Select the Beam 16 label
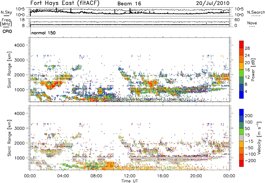This screenshot has height=183, width=265. pos(129,4)
